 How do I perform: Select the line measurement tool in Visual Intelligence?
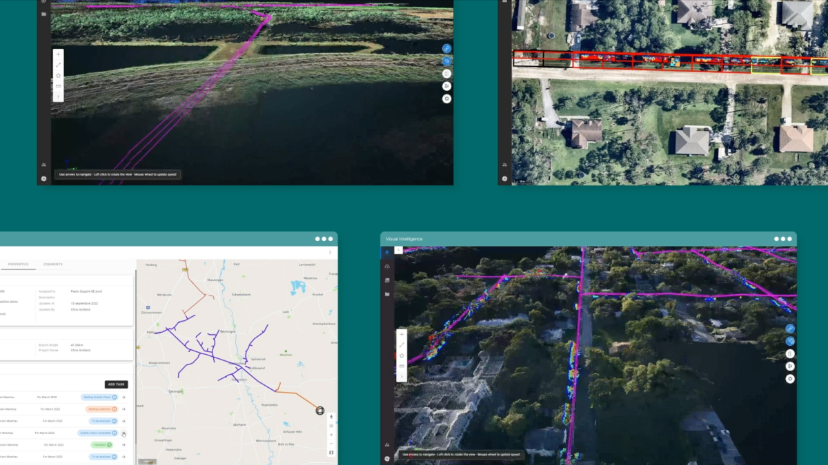click(402, 344)
